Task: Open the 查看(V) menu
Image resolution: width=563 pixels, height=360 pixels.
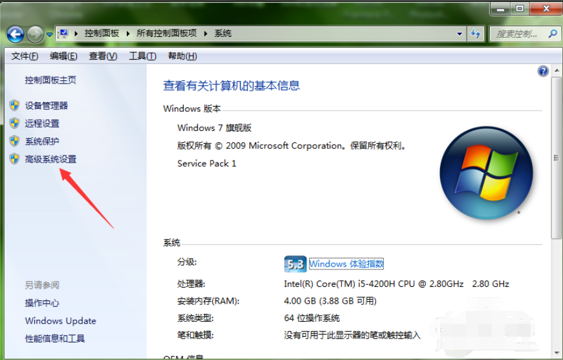Action: (103, 56)
